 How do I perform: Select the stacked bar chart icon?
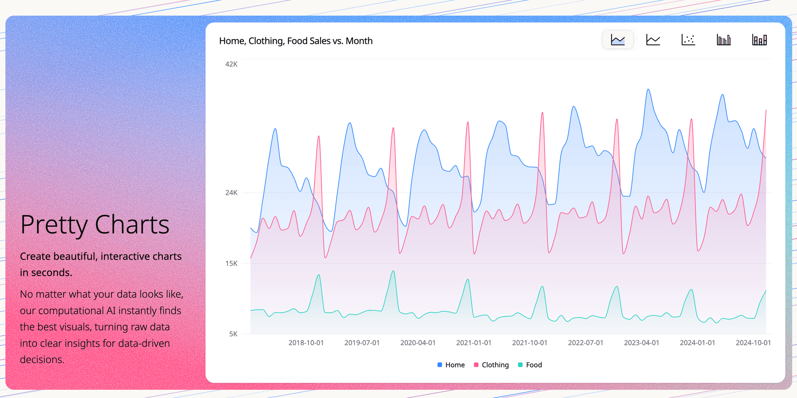click(x=759, y=40)
